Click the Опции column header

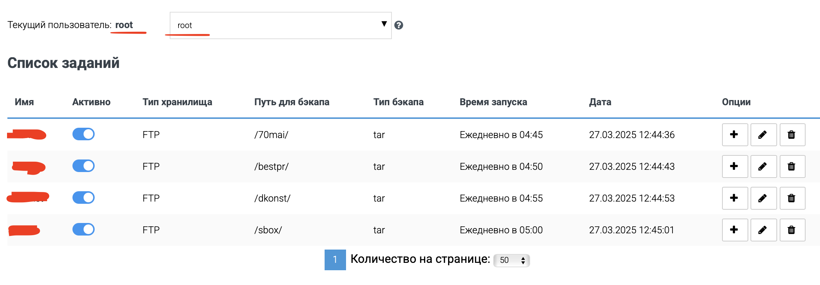(x=736, y=102)
